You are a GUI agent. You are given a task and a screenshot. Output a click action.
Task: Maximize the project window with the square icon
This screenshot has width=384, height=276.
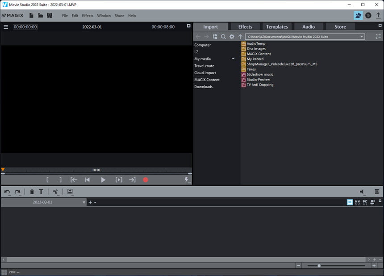point(380,201)
